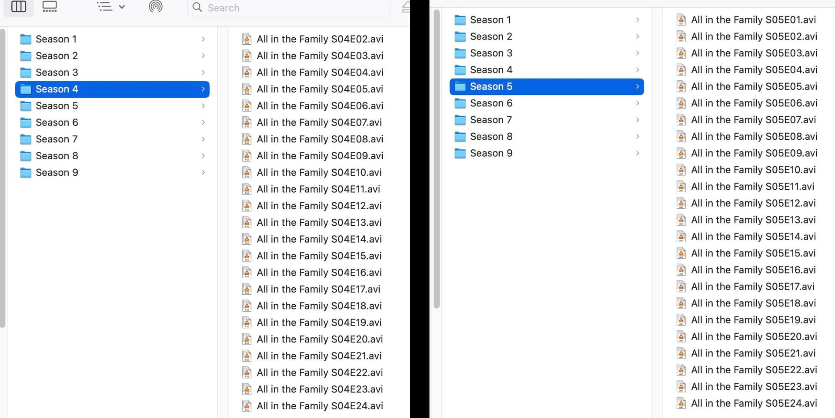Click the AVI file icon for S04E02
Screen dimensions: 835x418
[x=247, y=39]
